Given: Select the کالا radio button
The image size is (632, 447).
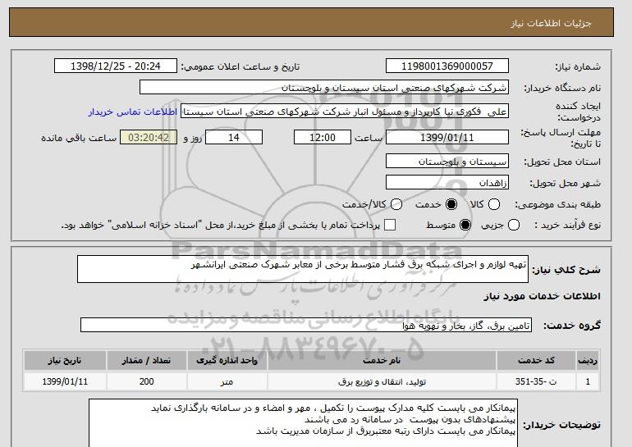Looking at the screenshot, I should pos(494,204).
